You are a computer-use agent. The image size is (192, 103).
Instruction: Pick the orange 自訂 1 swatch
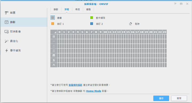click(53, 24)
